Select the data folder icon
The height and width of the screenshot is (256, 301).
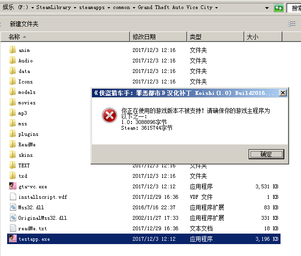tap(12, 71)
